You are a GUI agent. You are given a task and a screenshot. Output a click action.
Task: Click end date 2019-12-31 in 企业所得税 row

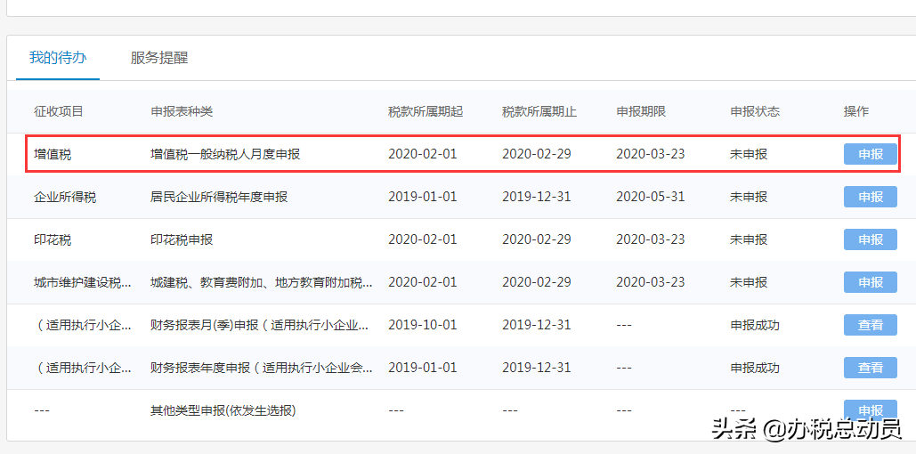[536, 197]
